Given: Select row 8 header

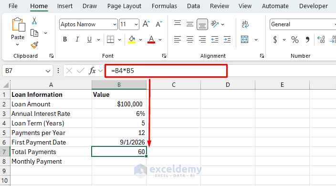Looking at the screenshot, I should pyautogui.click(x=4, y=161).
